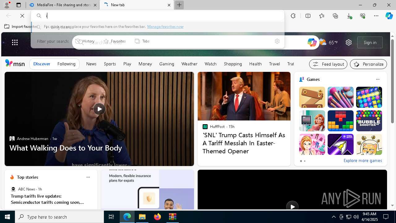Open the Trump tariffs live updates story

tap(47, 199)
